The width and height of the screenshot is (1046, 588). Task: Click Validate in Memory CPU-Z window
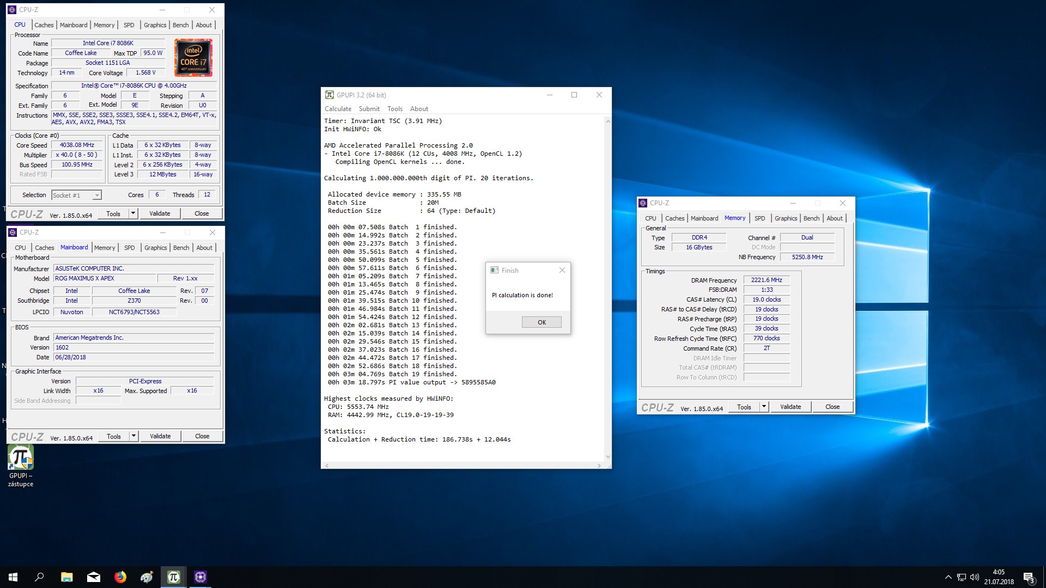click(x=790, y=407)
